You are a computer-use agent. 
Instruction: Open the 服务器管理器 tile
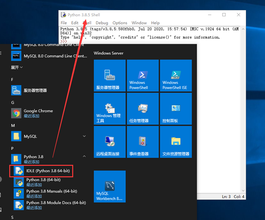110,76
